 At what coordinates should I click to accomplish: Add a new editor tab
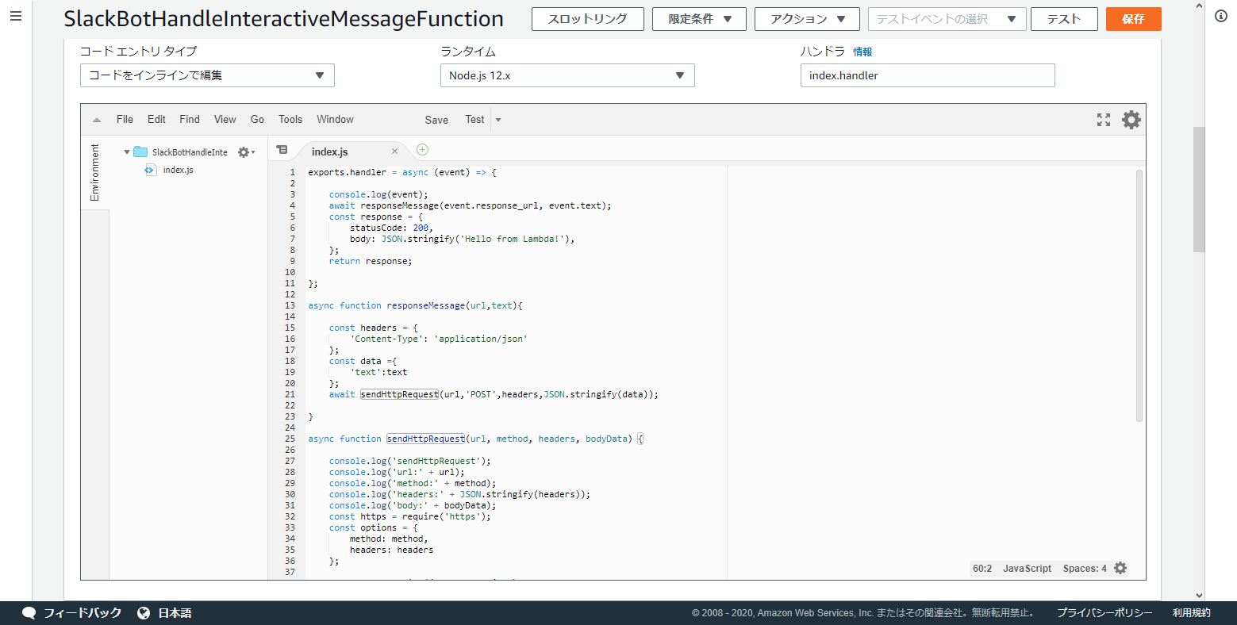point(422,149)
